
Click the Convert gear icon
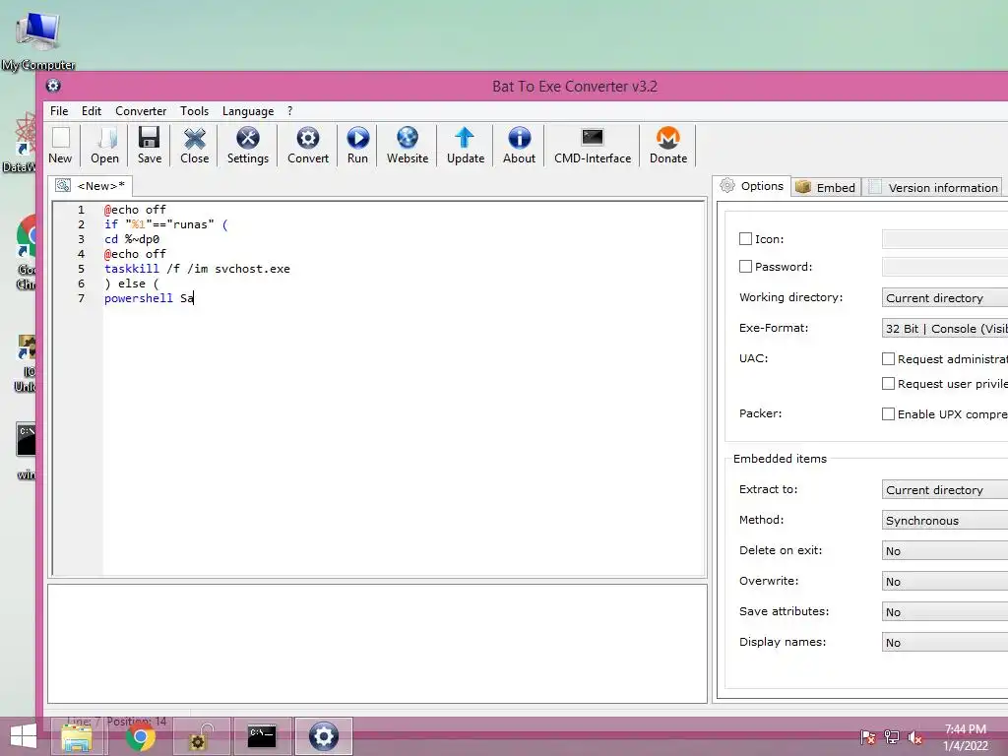pos(308,146)
